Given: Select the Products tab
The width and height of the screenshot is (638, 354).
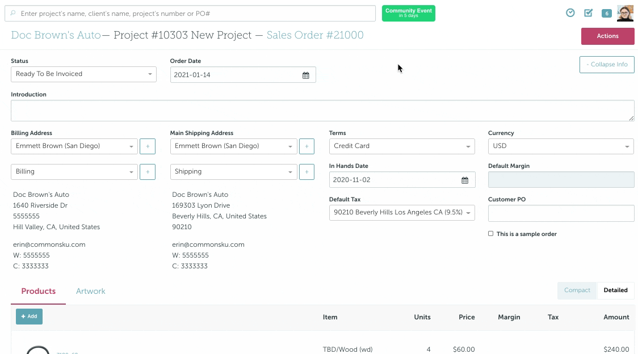Looking at the screenshot, I should [39, 292].
